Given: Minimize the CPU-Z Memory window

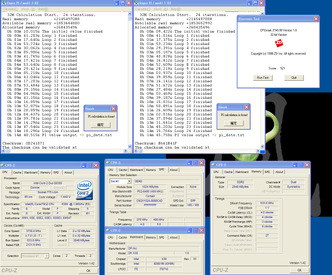Looking at the screenshot, I should pyautogui.click(x=295, y=165).
